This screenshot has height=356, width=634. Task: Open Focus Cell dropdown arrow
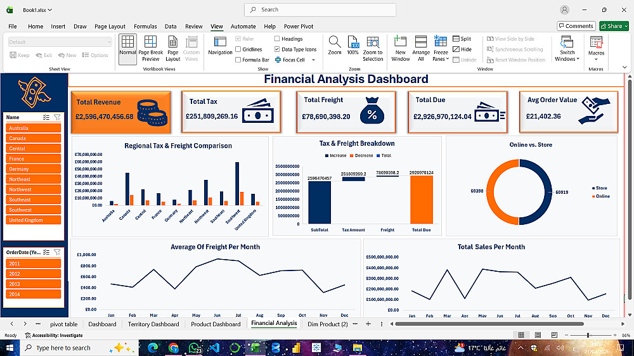[x=313, y=60]
